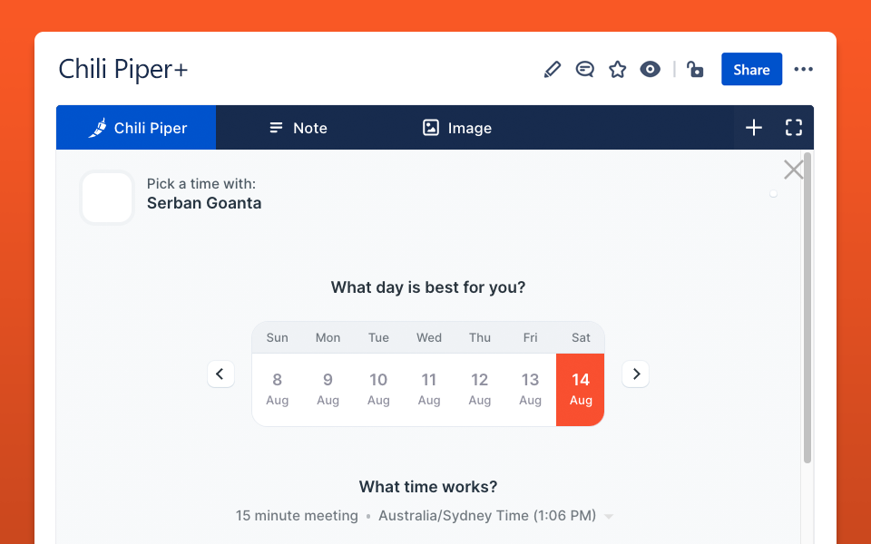Open the Australia/Sydney timezone dropdown
871x544 pixels.
[496, 516]
